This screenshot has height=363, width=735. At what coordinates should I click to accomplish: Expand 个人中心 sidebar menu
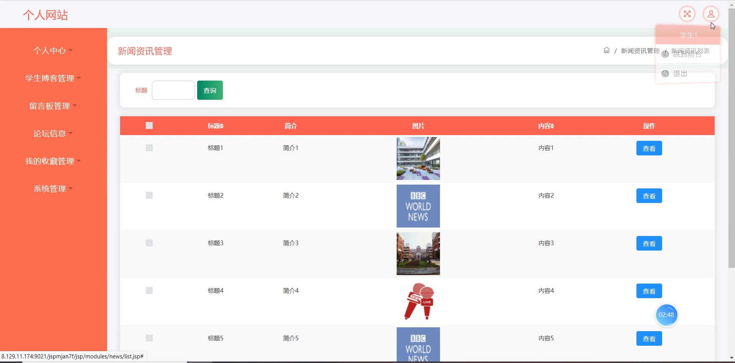pyautogui.click(x=53, y=51)
